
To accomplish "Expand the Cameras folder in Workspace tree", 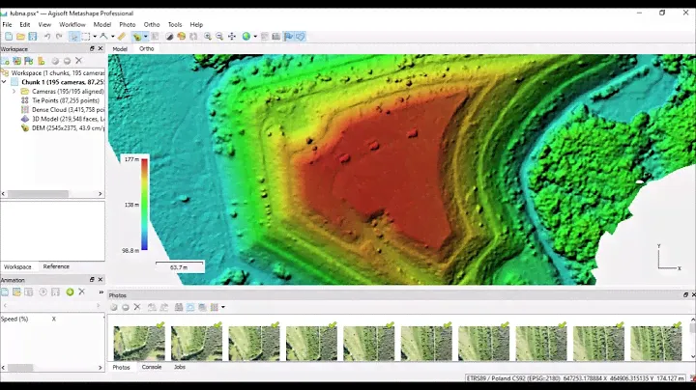I will [14, 91].
